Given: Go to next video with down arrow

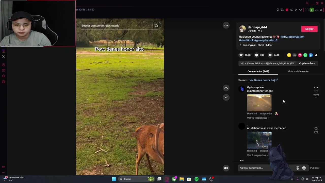Looking at the screenshot, I should pos(226,97).
